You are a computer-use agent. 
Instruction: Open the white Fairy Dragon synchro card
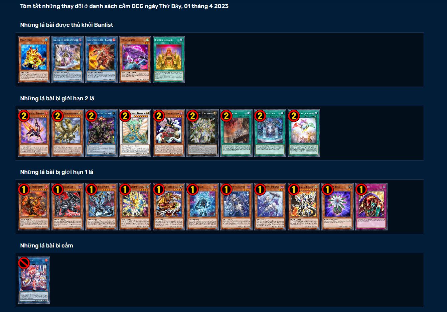pyautogui.click(x=135, y=133)
